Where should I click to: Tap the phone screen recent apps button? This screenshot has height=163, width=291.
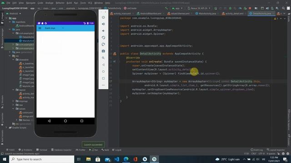point(82,121)
